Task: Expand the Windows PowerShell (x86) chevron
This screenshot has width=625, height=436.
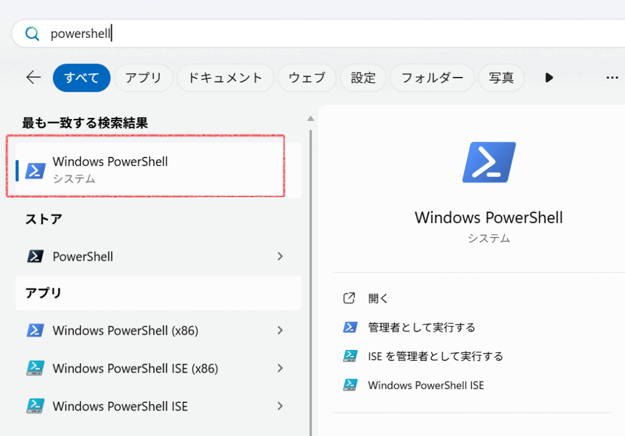Action: click(x=280, y=330)
